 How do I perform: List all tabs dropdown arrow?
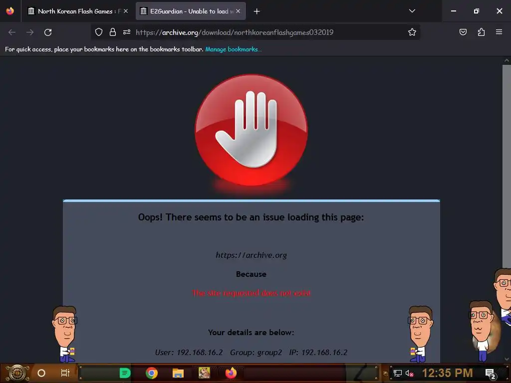(412, 11)
